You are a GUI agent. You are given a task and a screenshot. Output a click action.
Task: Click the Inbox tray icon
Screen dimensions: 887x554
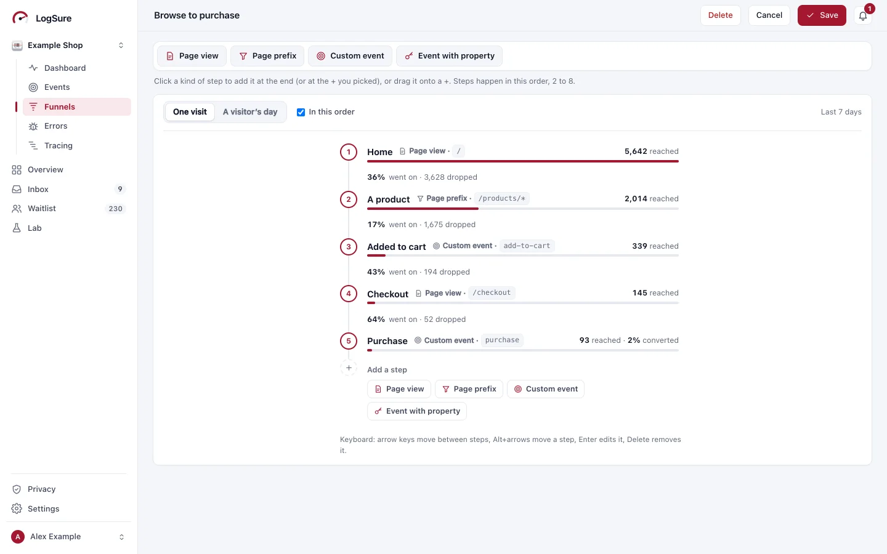[x=17, y=190]
